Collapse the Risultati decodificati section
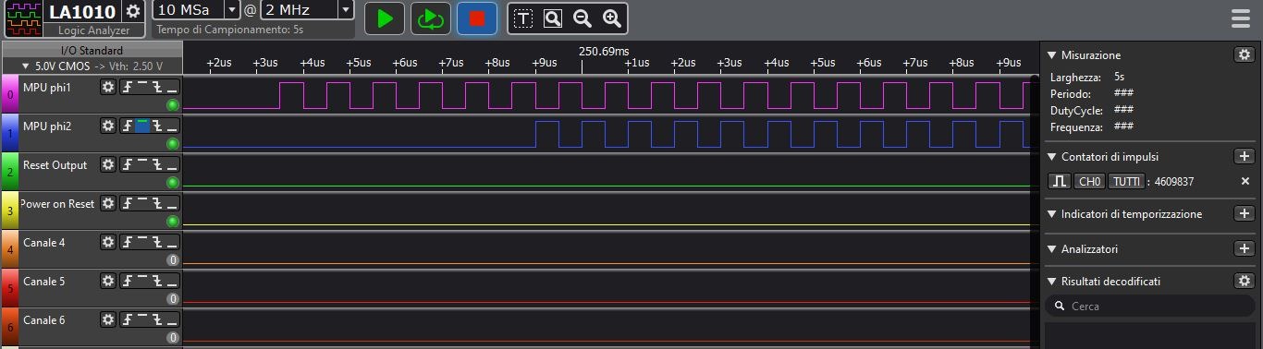Screen dimensions: 1263x349 1051,282
